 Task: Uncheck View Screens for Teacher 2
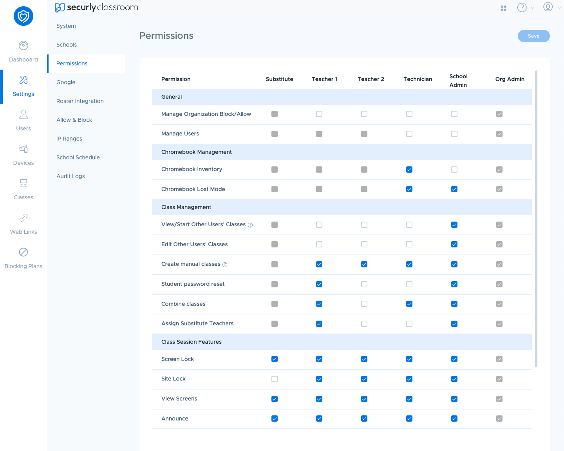[364, 399]
